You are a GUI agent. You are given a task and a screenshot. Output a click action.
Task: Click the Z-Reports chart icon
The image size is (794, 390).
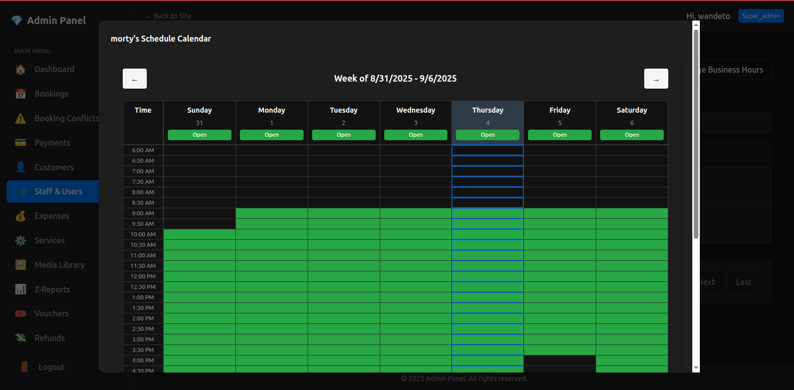(21, 289)
